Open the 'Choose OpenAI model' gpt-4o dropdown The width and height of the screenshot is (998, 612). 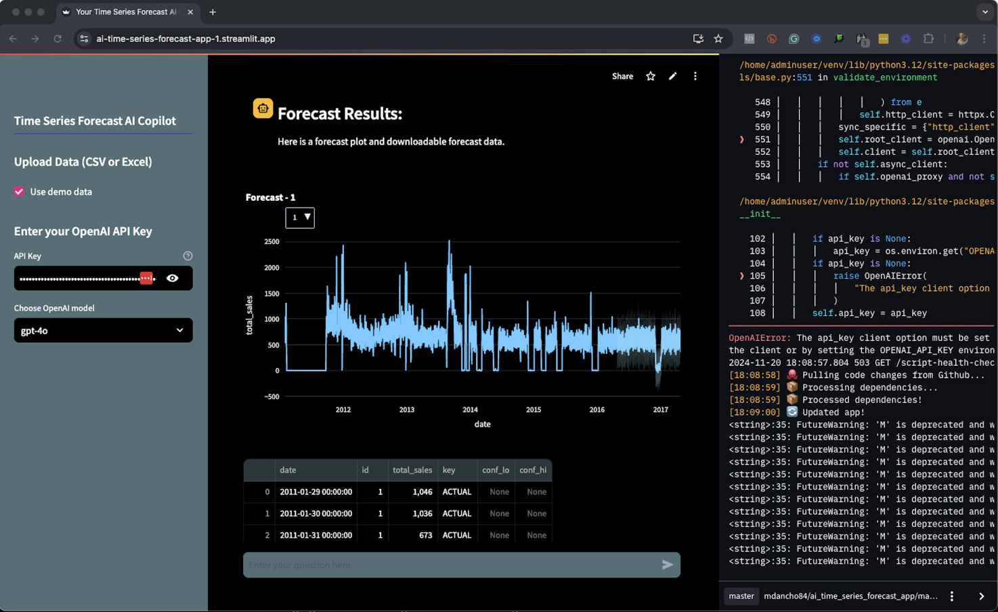(x=103, y=330)
